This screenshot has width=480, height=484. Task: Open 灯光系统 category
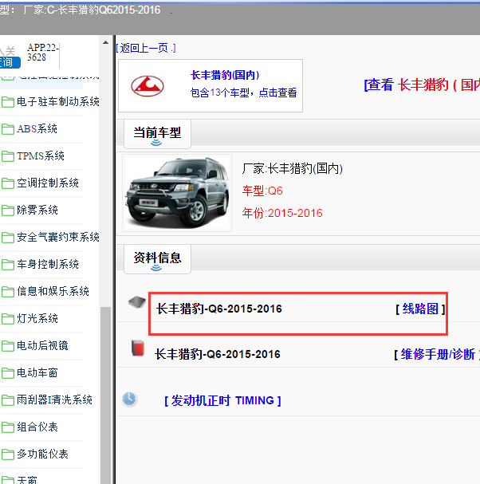point(37,319)
